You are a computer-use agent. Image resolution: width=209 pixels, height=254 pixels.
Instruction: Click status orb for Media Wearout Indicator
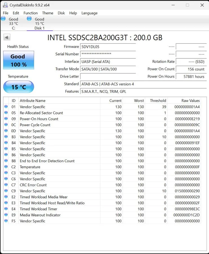(x=6, y=215)
